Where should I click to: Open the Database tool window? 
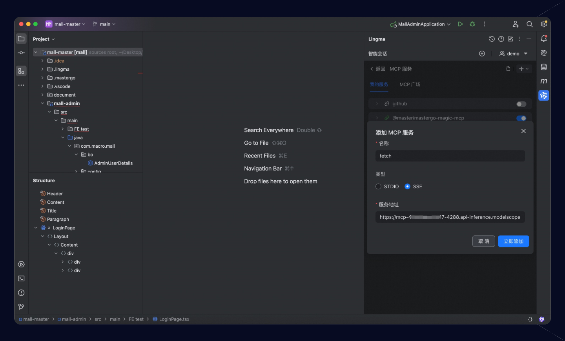(x=544, y=67)
